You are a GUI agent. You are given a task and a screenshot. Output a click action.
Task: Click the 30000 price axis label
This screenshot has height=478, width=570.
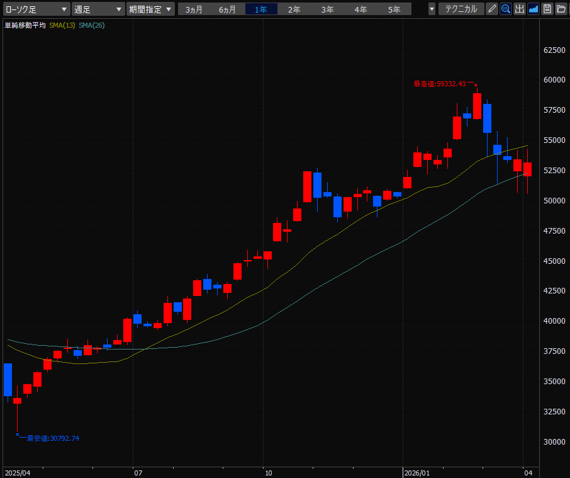pyautogui.click(x=554, y=442)
